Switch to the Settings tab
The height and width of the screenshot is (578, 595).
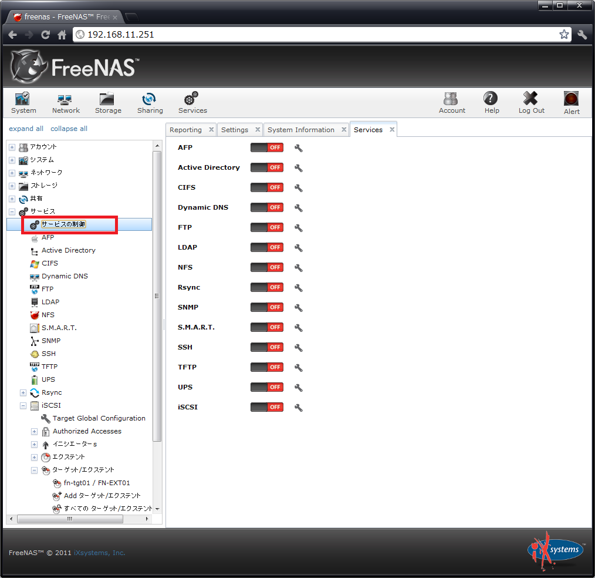pos(235,130)
